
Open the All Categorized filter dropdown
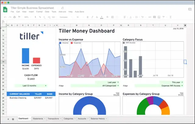95,86
